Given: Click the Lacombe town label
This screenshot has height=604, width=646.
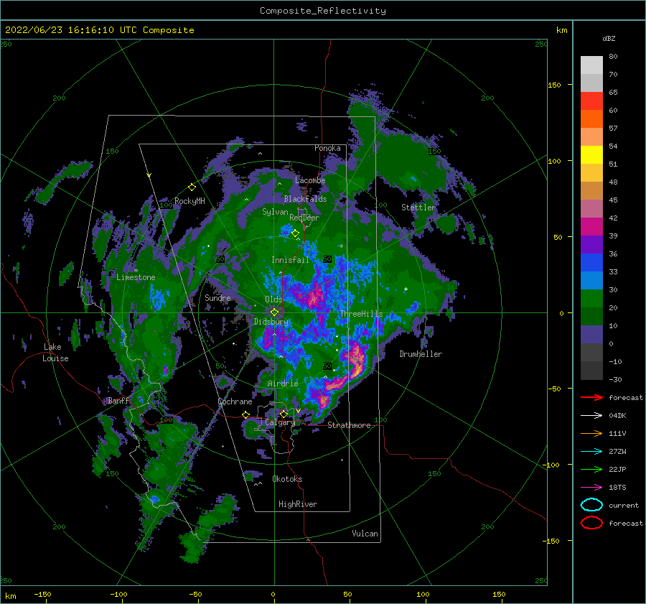Looking at the screenshot, I should click(x=310, y=180).
